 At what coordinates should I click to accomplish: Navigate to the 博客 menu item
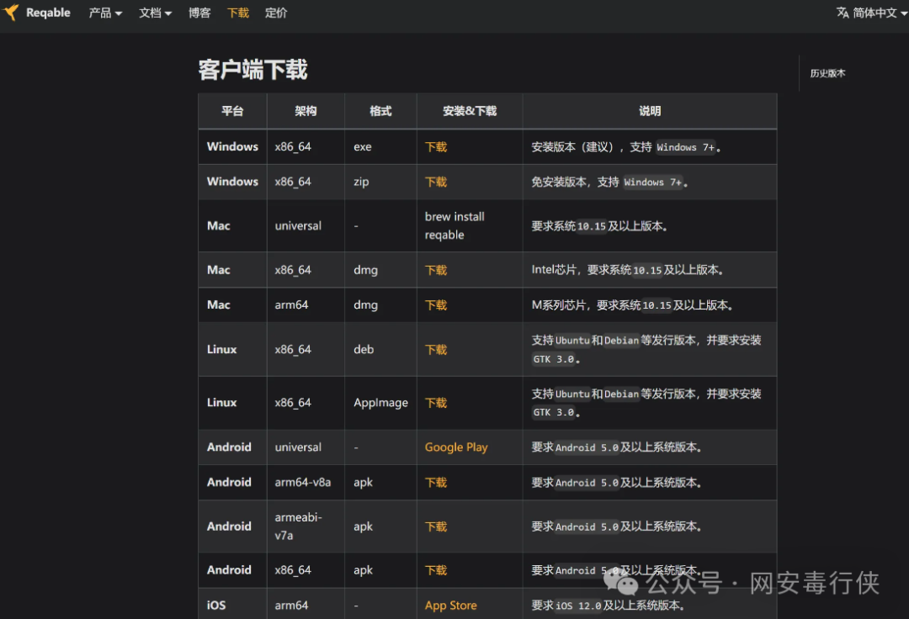point(199,13)
